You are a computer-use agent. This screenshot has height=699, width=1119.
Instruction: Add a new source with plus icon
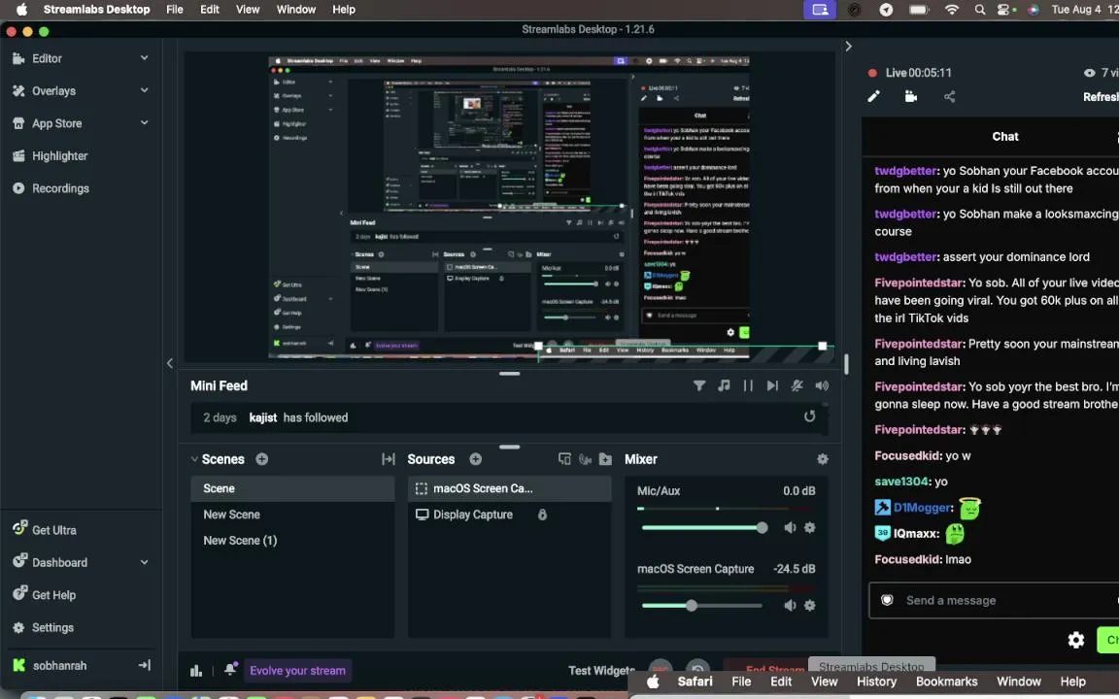(475, 459)
